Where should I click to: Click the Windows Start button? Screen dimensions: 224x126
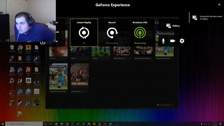point(2,124)
